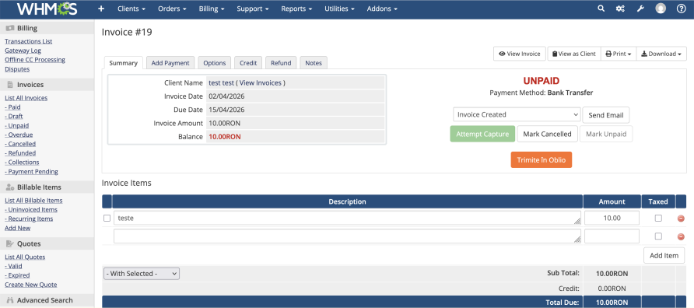Switch to the Refund tab

(281, 63)
